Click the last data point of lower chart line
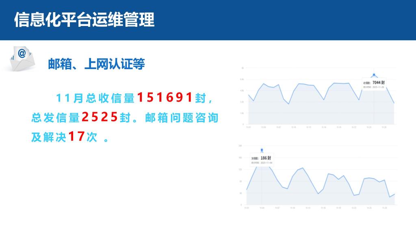 coord(394,194)
